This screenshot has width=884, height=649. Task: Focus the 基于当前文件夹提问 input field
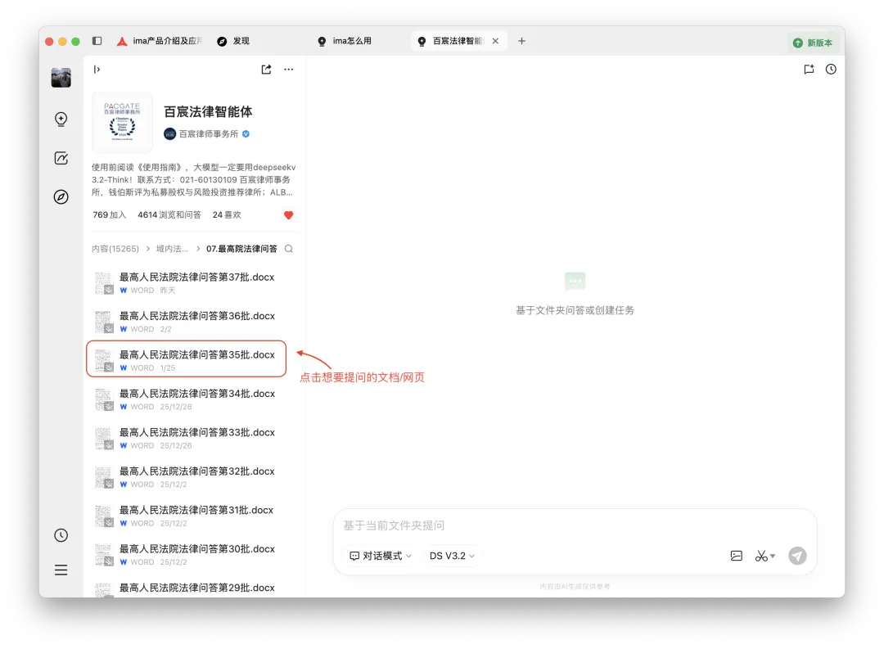[575, 525]
